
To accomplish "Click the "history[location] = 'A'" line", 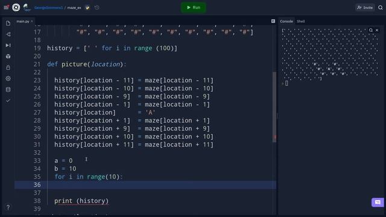I will pyautogui.click(x=104, y=113).
